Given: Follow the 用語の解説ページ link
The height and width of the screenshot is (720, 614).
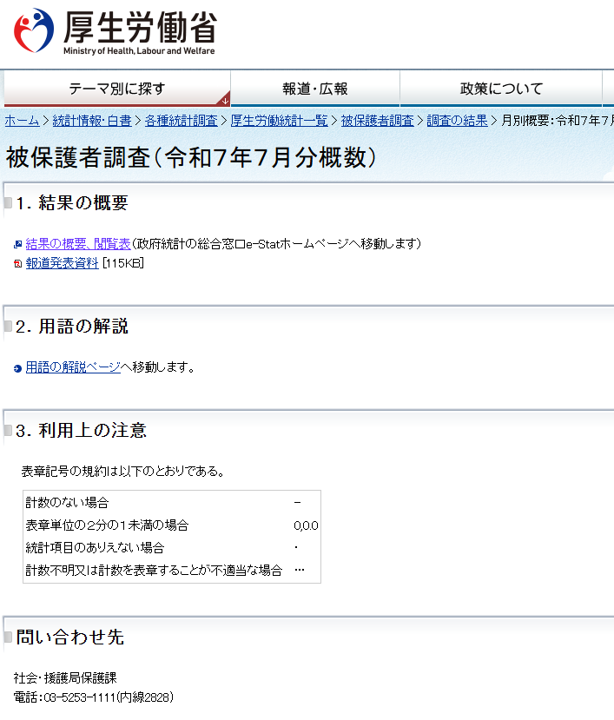Looking at the screenshot, I should pyautogui.click(x=73, y=367).
